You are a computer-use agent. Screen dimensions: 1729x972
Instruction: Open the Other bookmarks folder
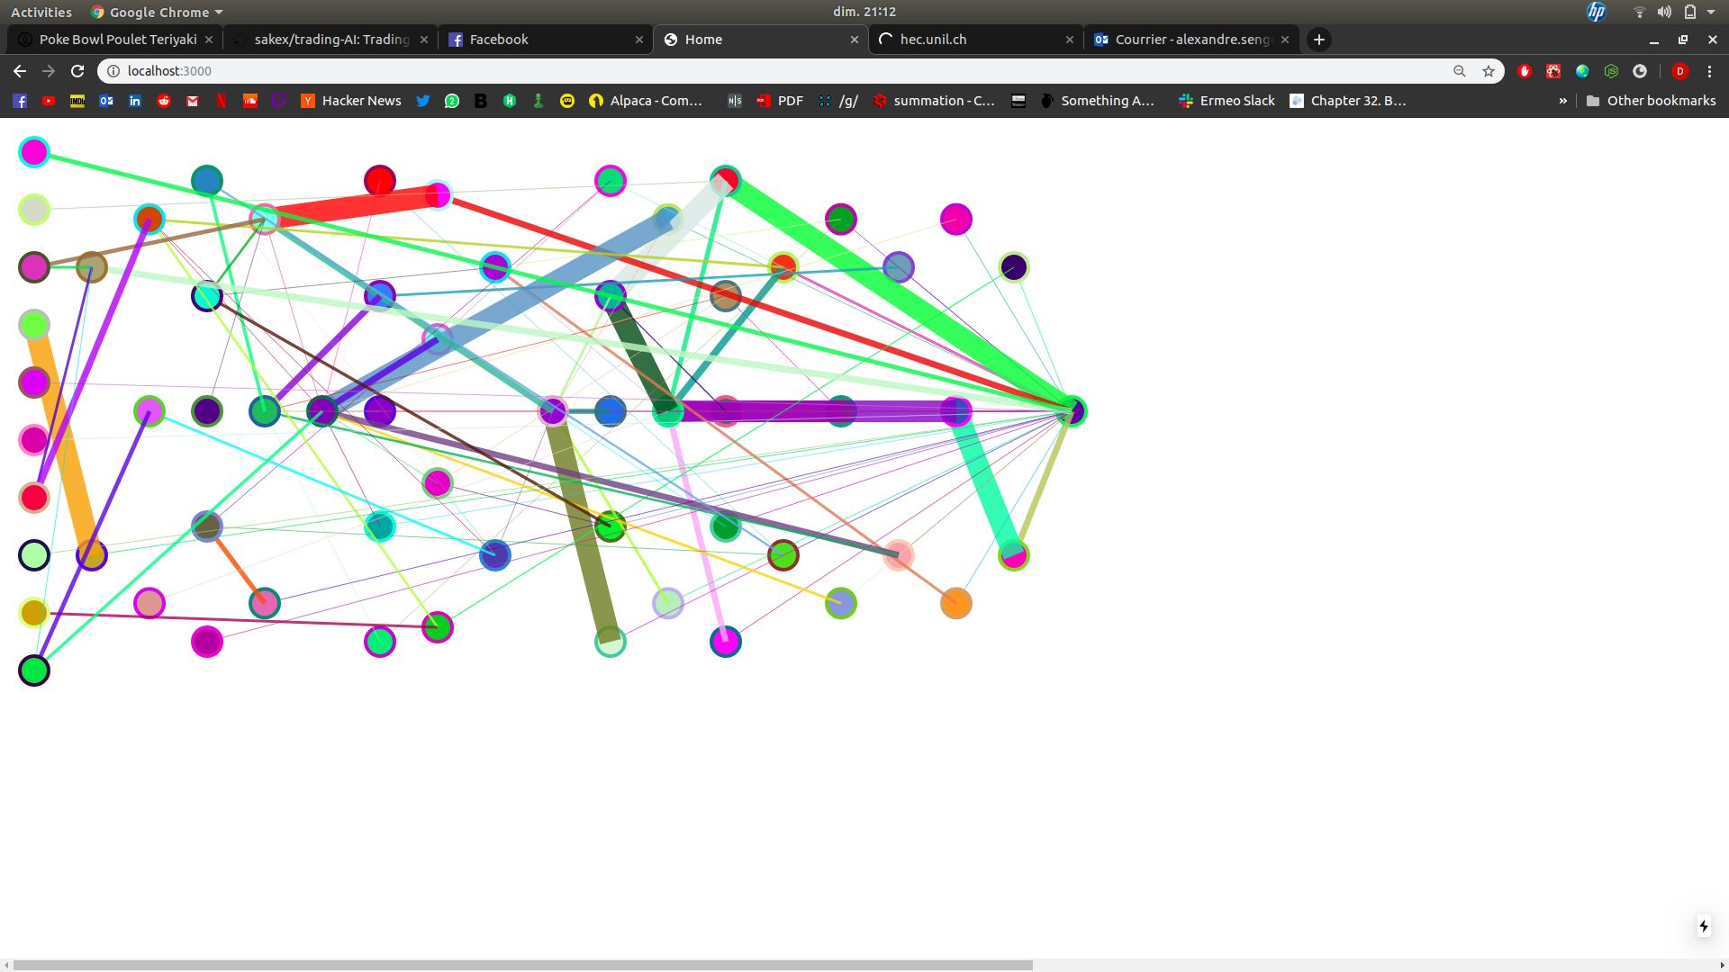click(x=1651, y=101)
